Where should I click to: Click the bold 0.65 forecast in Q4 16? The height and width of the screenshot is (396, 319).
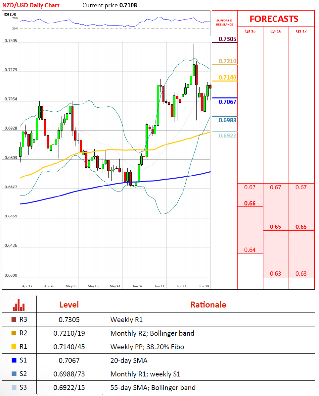click(276, 227)
